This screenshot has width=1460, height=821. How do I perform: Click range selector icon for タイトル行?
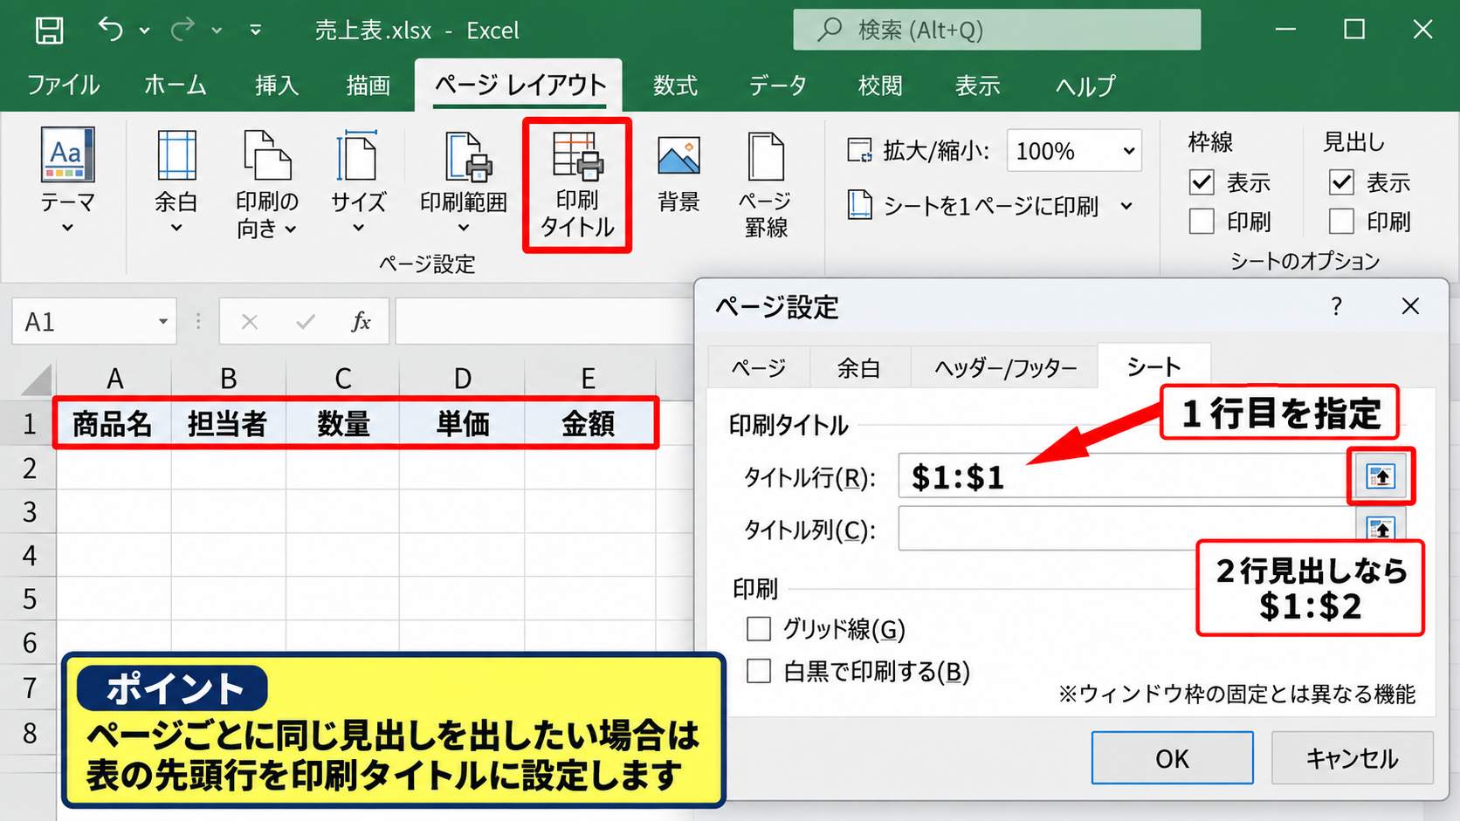tap(1381, 476)
